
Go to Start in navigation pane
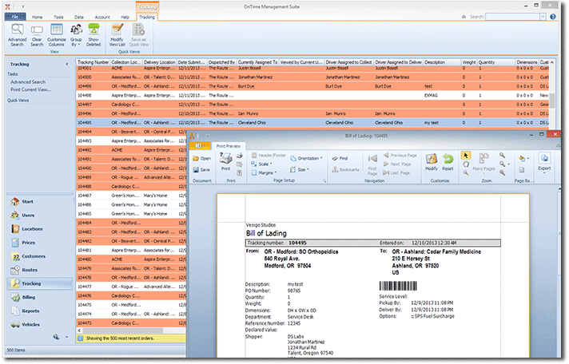pyautogui.click(x=40, y=202)
